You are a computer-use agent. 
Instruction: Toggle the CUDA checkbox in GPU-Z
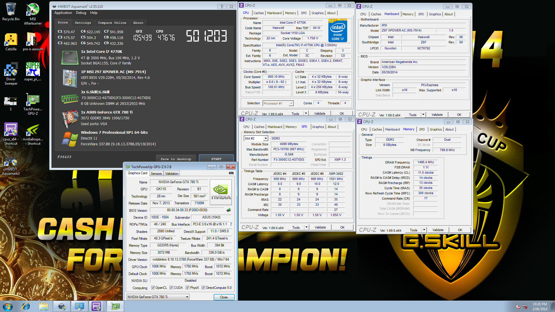tap(171, 288)
